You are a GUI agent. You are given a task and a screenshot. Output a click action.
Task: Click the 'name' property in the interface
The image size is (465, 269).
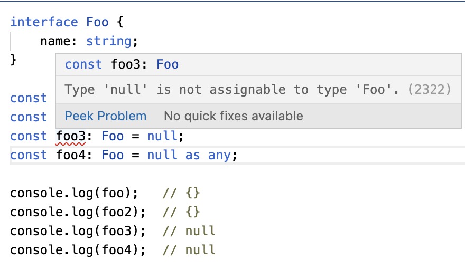click(55, 41)
